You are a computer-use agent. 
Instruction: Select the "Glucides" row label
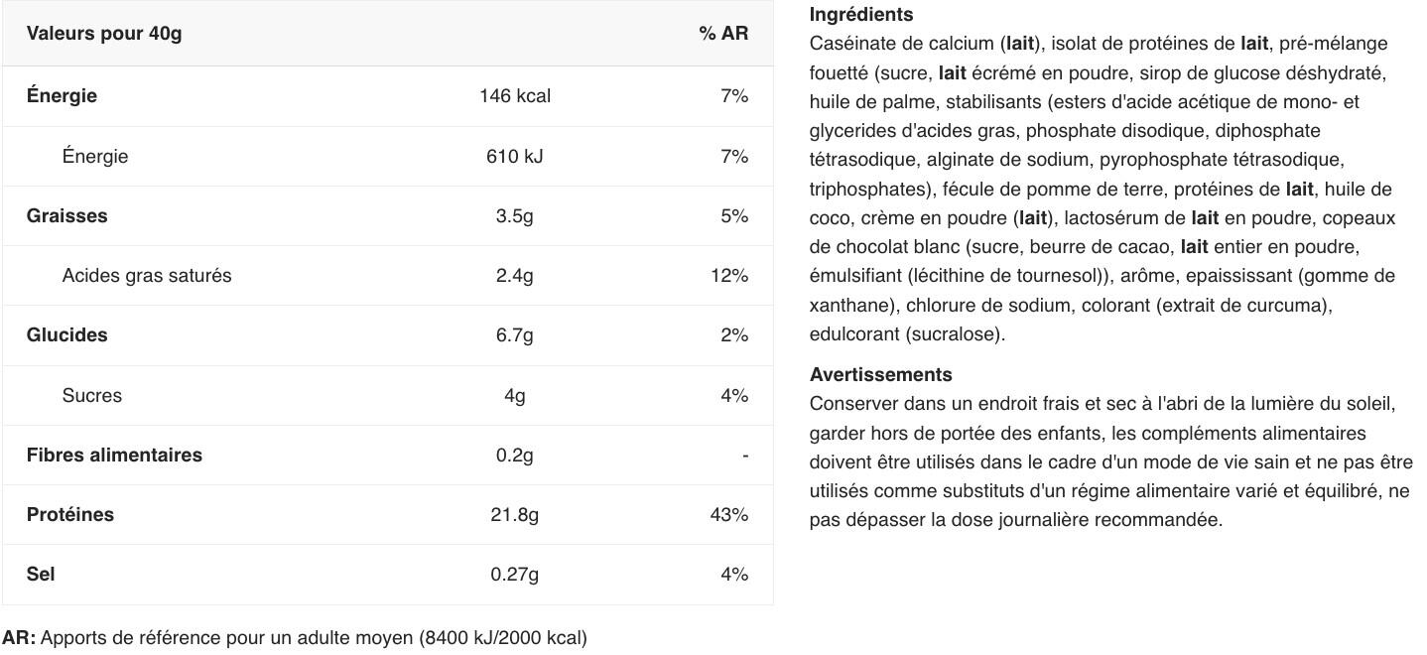pos(66,335)
